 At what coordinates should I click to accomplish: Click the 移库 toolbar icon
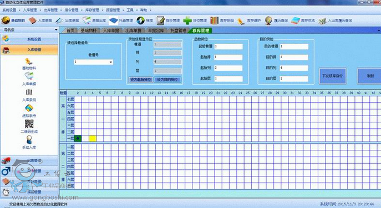coord(140,20)
